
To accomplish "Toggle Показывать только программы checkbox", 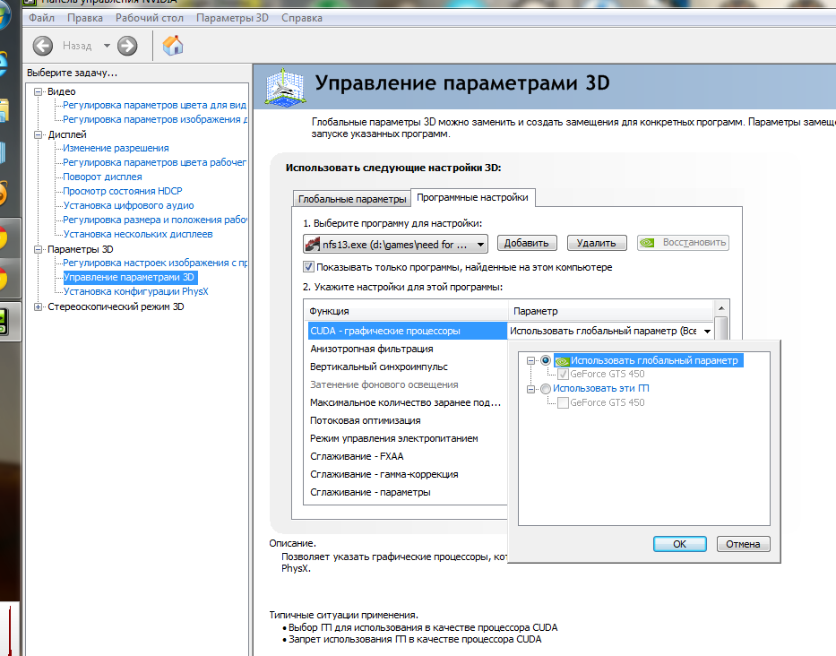I will [x=308, y=267].
